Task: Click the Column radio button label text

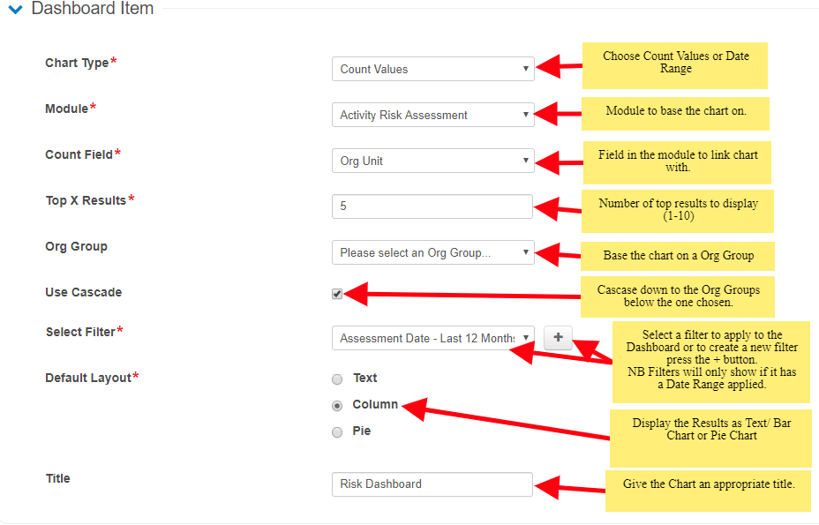Action: [x=375, y=404]
